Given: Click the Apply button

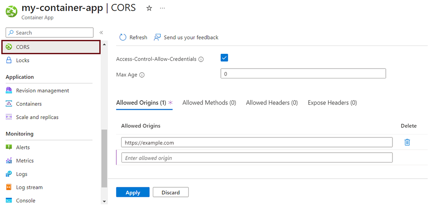Looking at the screenshot, I should click(133, 193).
